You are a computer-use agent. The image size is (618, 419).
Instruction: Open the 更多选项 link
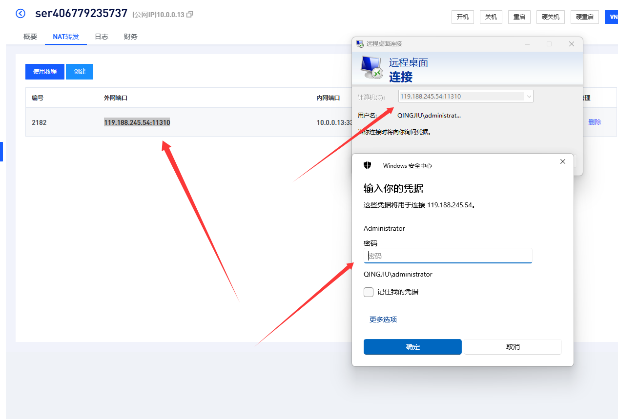pos(383,319)
